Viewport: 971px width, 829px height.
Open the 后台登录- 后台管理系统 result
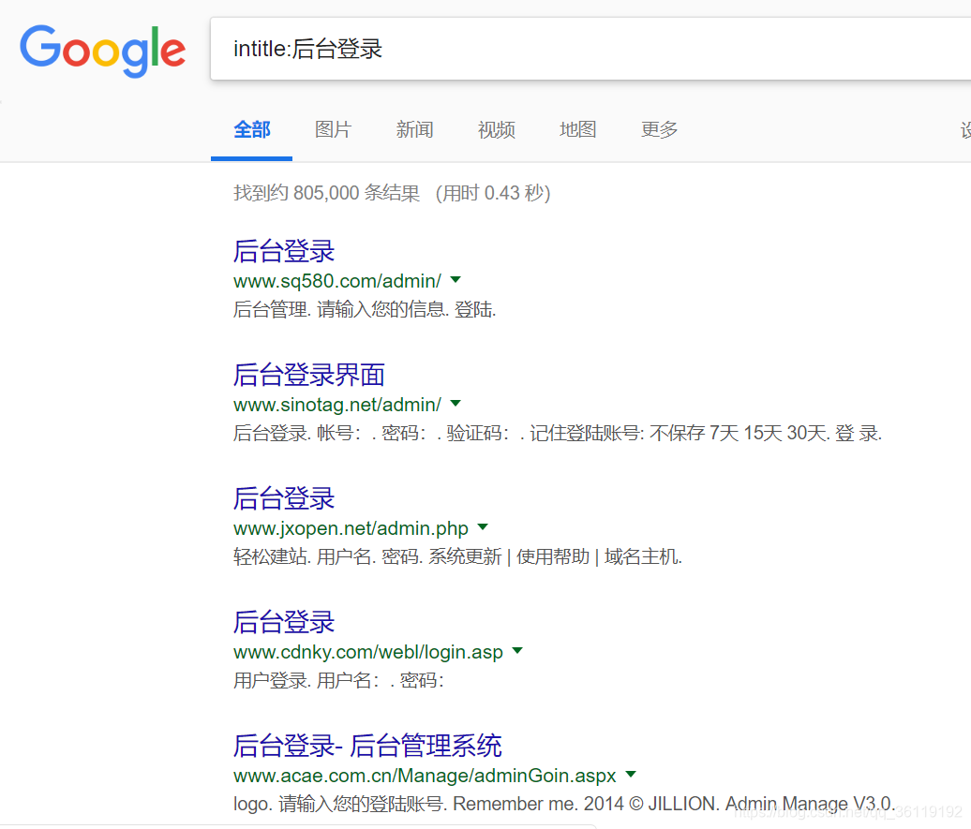(x=367, y=746)
